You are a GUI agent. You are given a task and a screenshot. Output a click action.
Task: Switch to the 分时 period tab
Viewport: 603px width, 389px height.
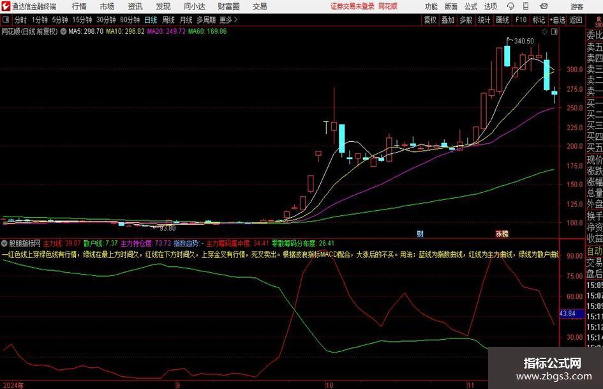pos(21,20)
